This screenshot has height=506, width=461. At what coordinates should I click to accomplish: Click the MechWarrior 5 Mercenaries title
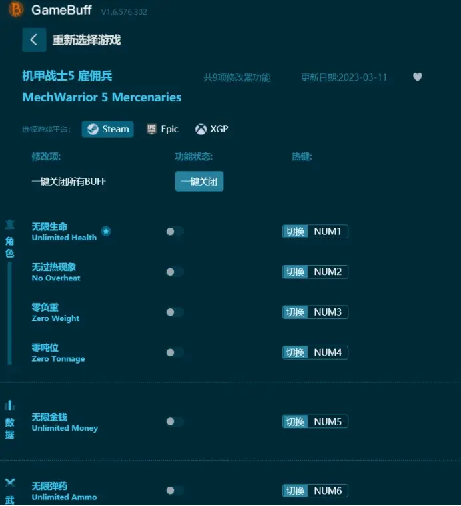(x=102, y=97)
